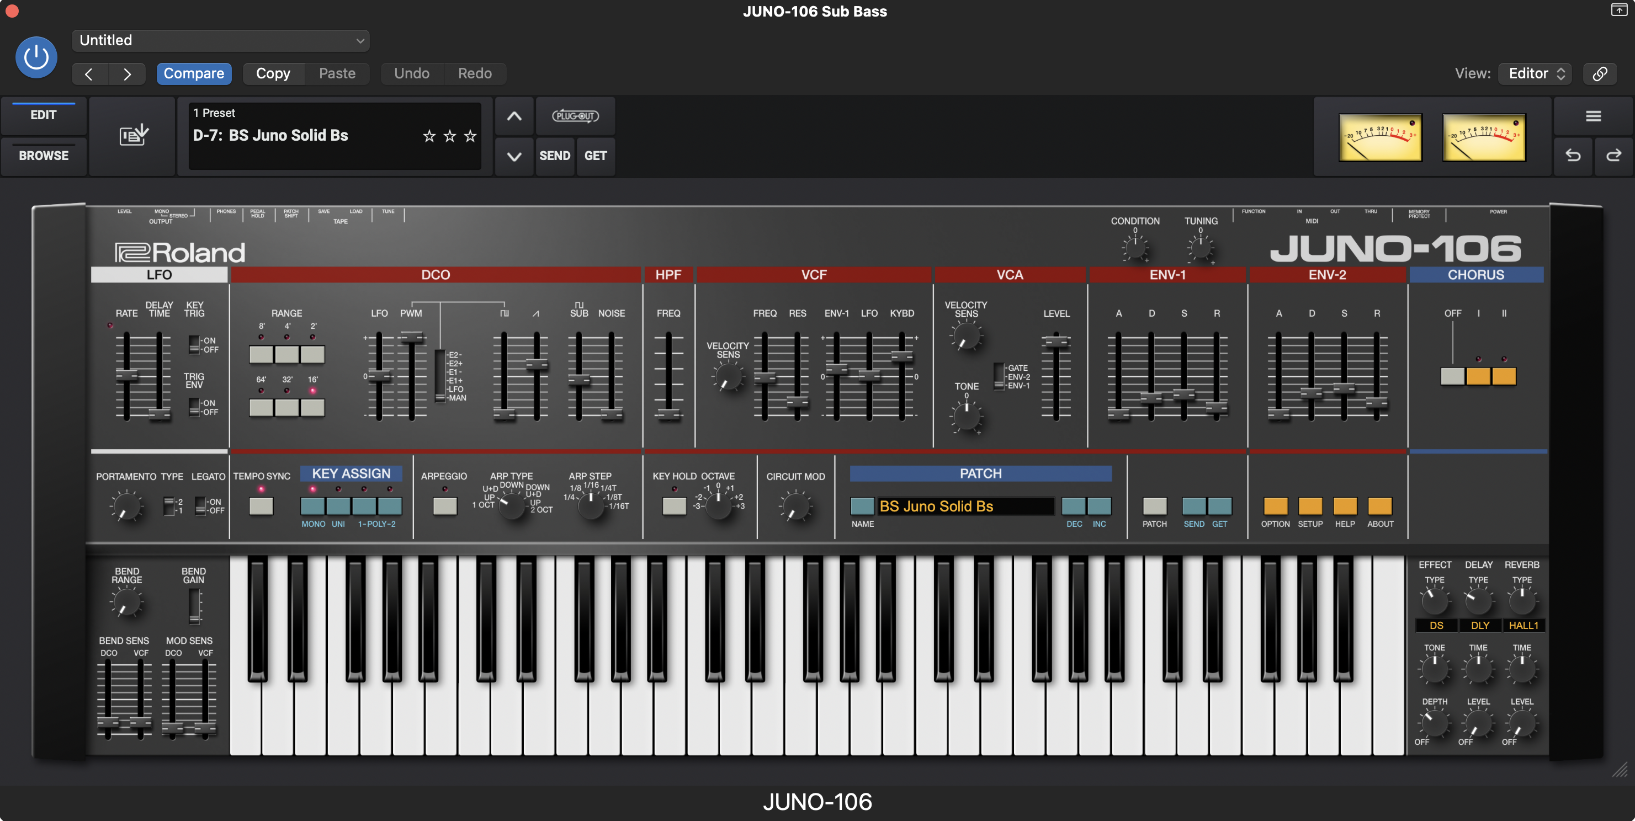Image resolution: width=1635 pixels, height=821 pixels.
Task: Go to next preset with right arrow
Action: (x=127, y=73)
